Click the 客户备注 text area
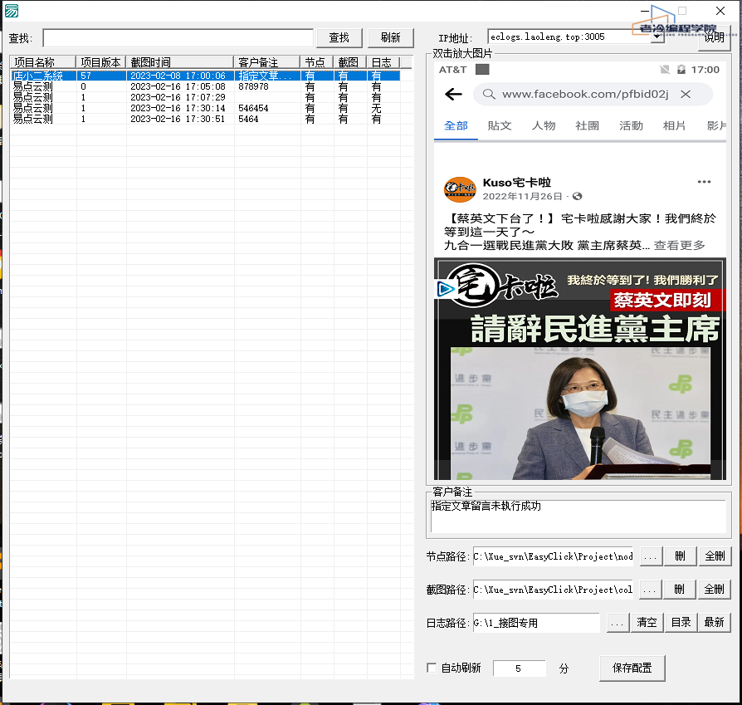742x705 pixels. tap(578, 516)
